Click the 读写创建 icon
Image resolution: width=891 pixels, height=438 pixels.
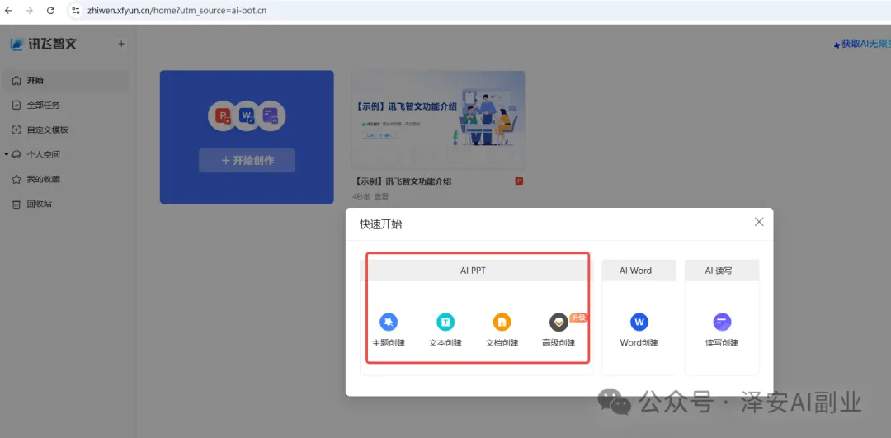pos(722,323)
